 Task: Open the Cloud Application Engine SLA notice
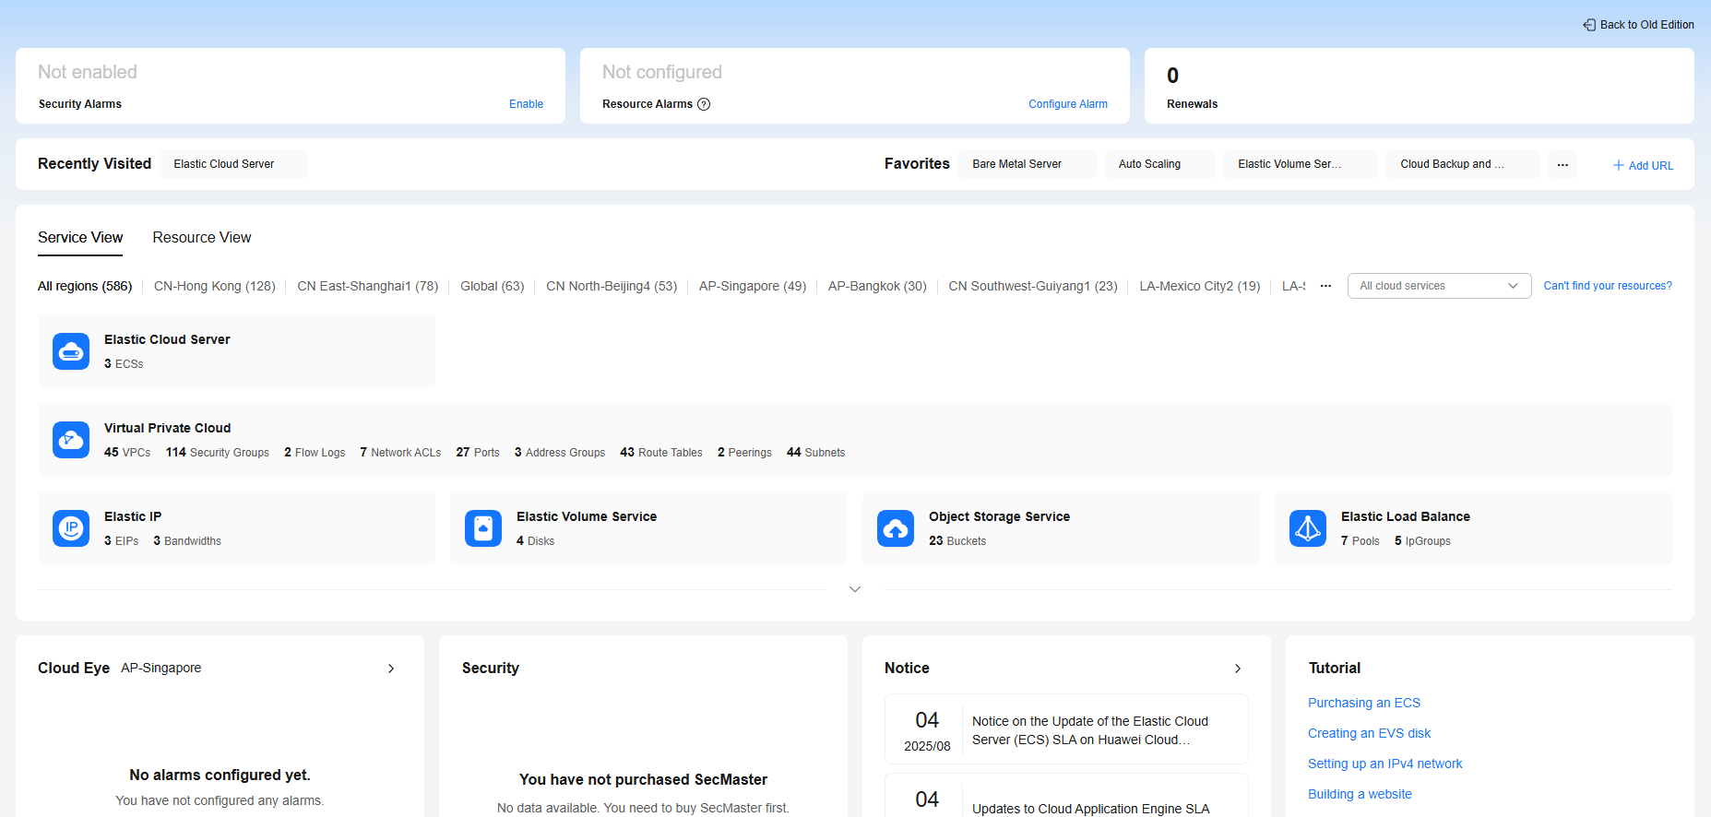click(1066, 796)
